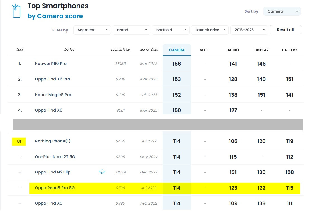Open the 2013-2023 year range dropdown

tap(249, 30)
